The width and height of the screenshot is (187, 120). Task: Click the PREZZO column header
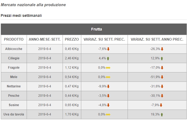click(72, 39)
